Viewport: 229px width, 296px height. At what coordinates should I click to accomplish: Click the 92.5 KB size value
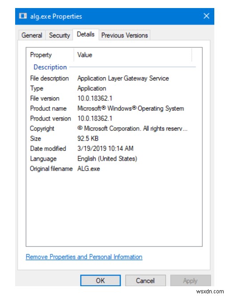tap(88, 138)
